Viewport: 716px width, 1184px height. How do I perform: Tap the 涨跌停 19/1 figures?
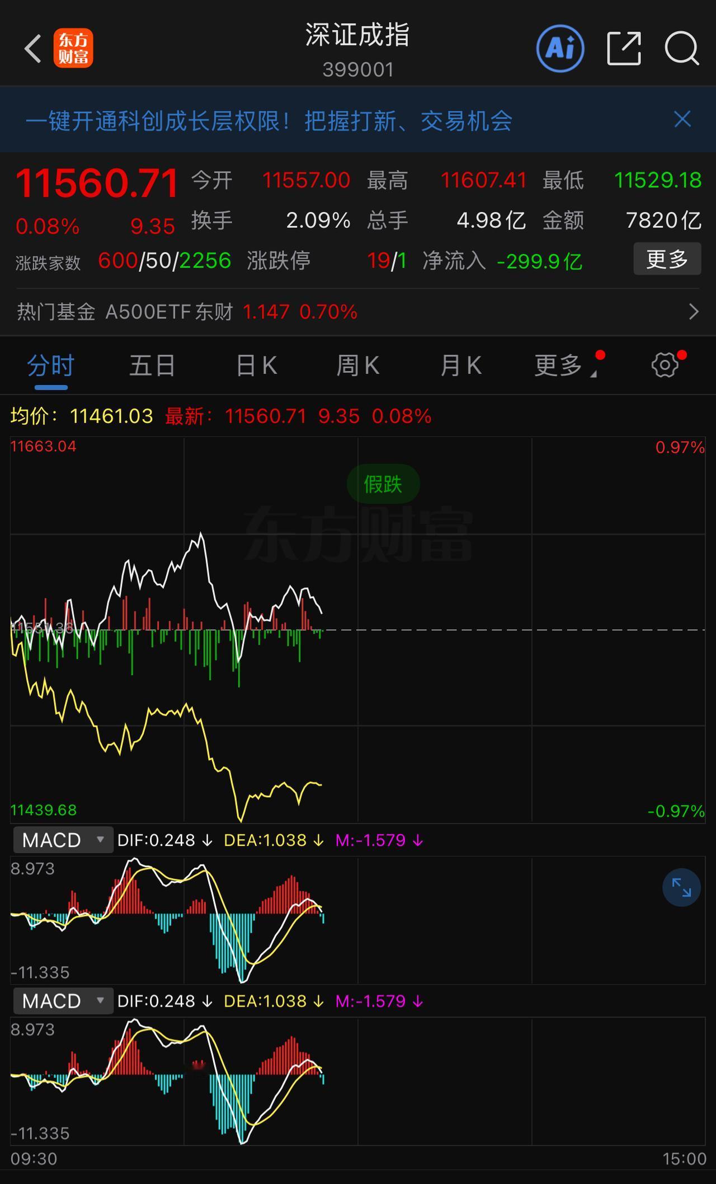click(387, 261)
